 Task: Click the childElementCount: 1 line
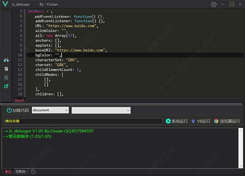(58, 70)
